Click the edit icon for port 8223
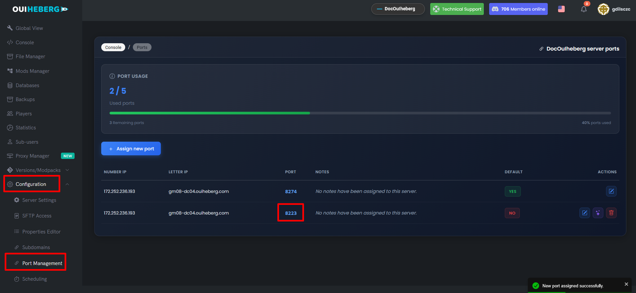The height and width of the screenshot is (293, 636). (x=584, y=213)
